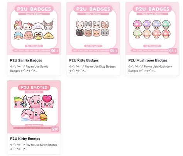183x156 pixels.
Task: Click the $5+ price tag on Kitty Badges
Action: (114, 51)
